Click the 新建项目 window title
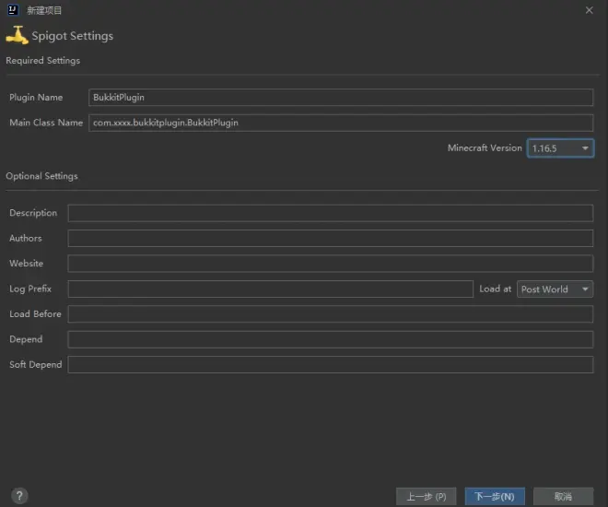This screenshot has width=608, height=507. coord(44,10)
